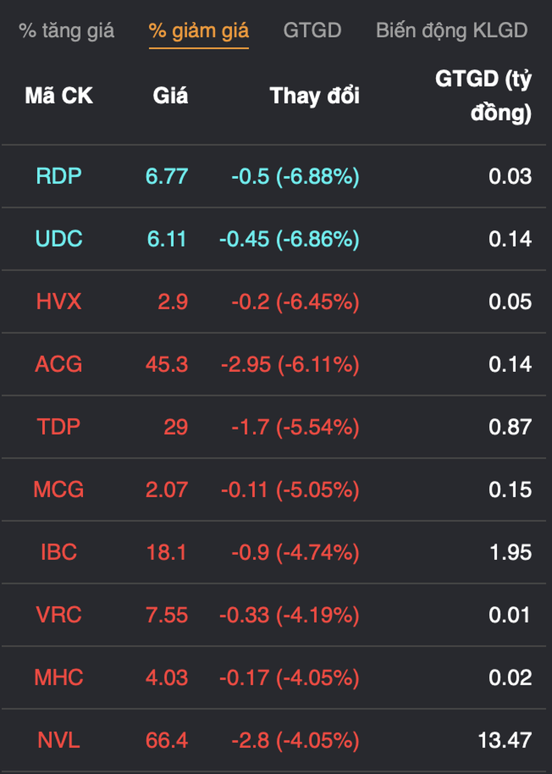Open the RDP stock symbol
The width and height of the screenshot is (552, 774).
(58, 176)
